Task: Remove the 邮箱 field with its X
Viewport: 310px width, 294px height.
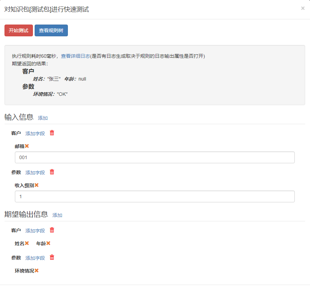Action: (x=27, y=146)
